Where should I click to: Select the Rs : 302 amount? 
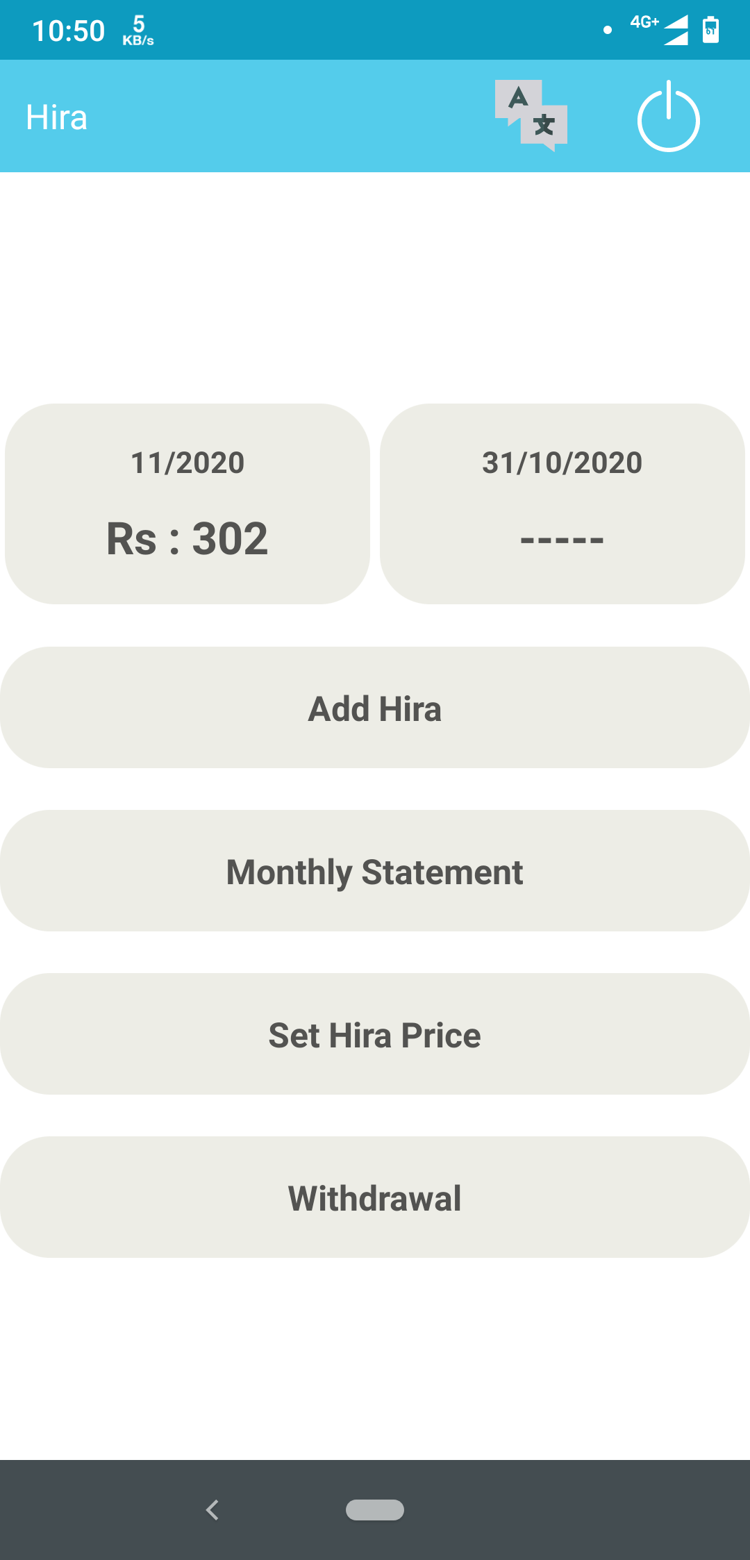pyautogui.click(x=187, y=538)
